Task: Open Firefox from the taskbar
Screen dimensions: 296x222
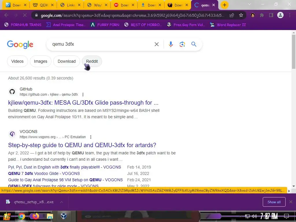Action: [36, 216]
